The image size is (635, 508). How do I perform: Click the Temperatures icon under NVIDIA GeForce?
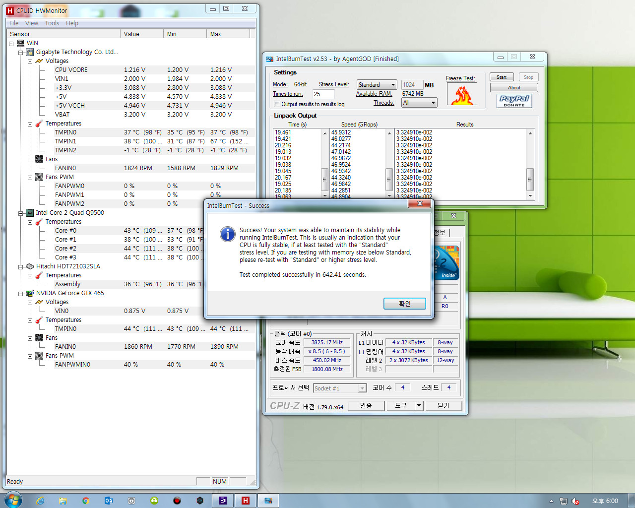click(39, 320)
